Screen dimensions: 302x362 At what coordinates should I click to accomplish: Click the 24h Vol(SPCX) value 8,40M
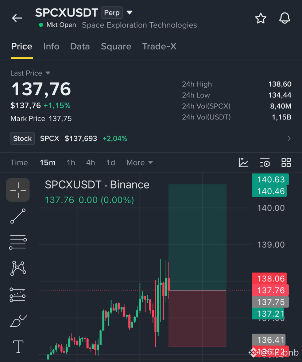tap(280, 106)
